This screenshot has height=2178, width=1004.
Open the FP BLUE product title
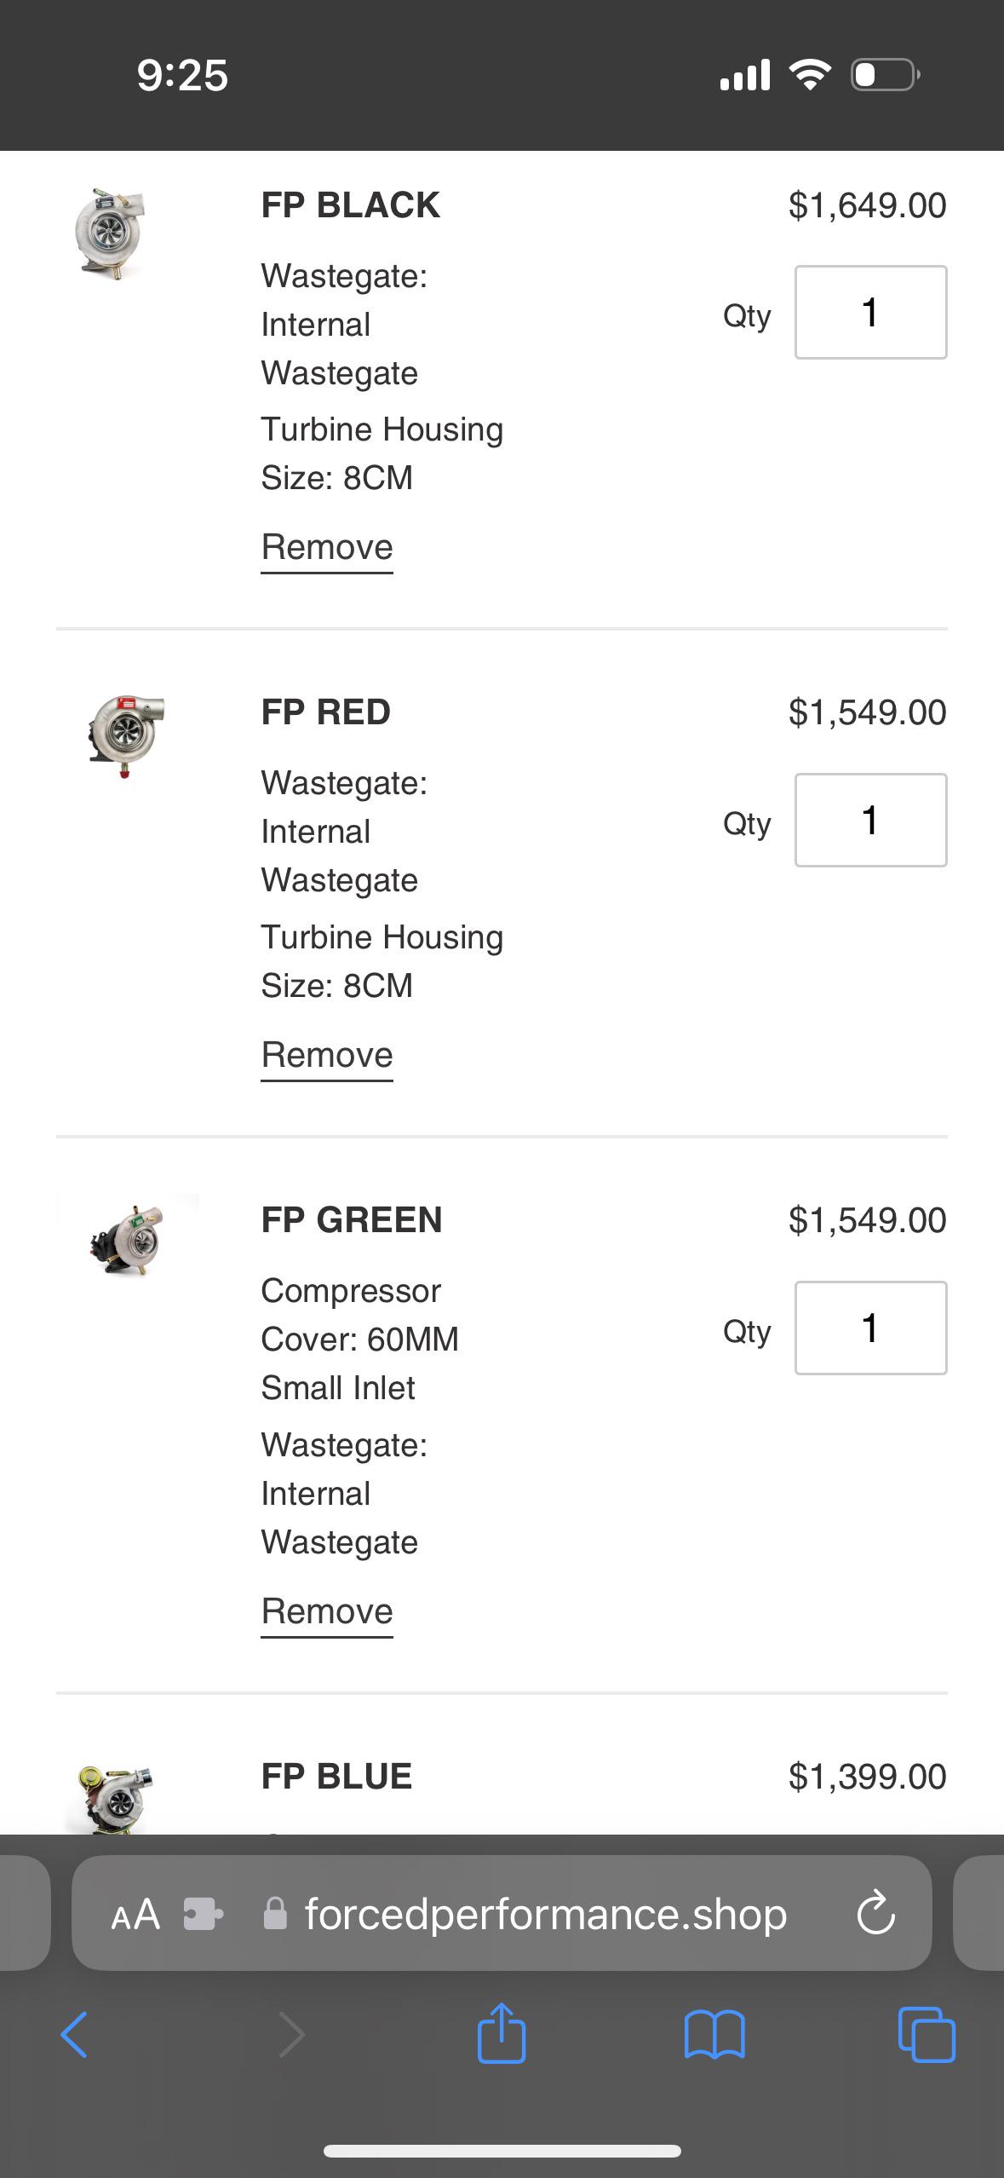pos(336,1777)
